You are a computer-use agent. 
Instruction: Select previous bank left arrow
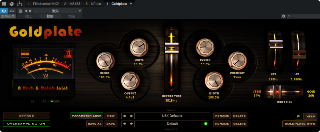click(x=125, y=116)
